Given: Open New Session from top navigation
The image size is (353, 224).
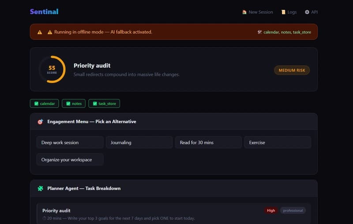Looking at the screenshot, I should [257, 12].
